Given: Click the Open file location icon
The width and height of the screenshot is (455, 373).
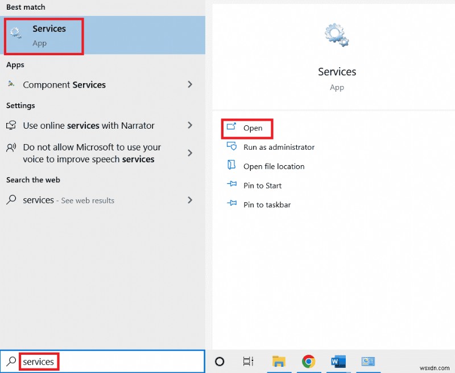Looking at the screenshot, I should (x=231, y=165).
